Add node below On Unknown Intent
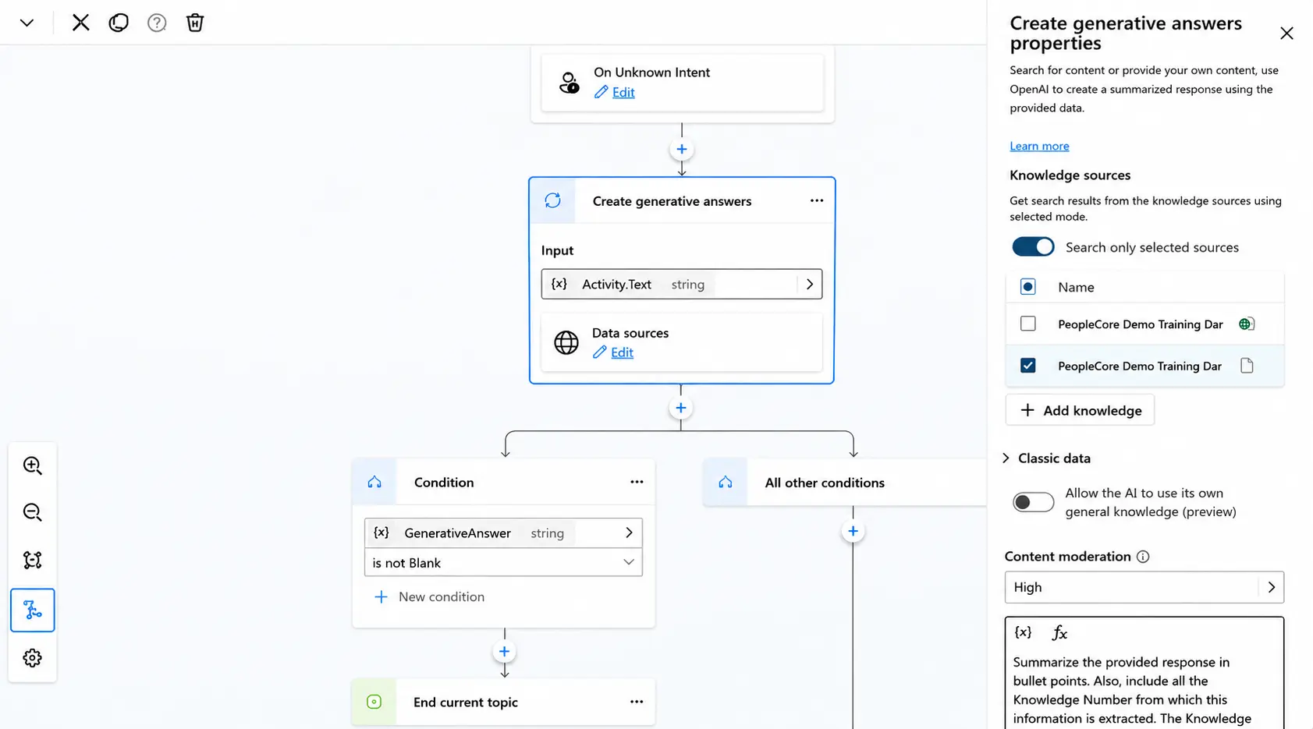The width and height of the screenshot is (1313, 729). pos(682,149)
